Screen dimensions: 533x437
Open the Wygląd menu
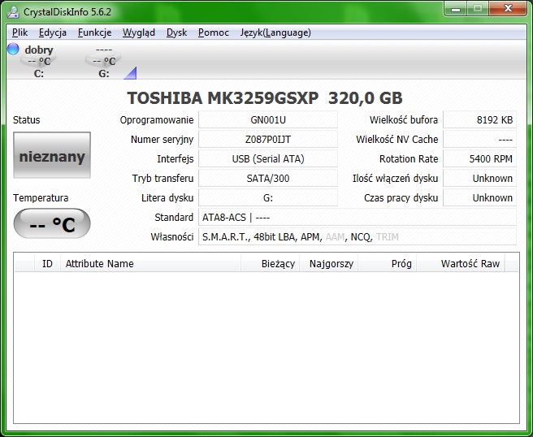tap(139, 32)
